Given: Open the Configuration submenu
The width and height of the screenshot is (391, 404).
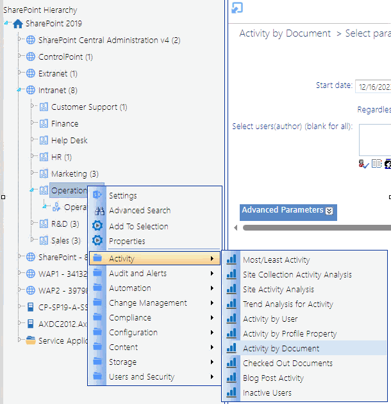Looking at the screenshot, I should 154,332.
